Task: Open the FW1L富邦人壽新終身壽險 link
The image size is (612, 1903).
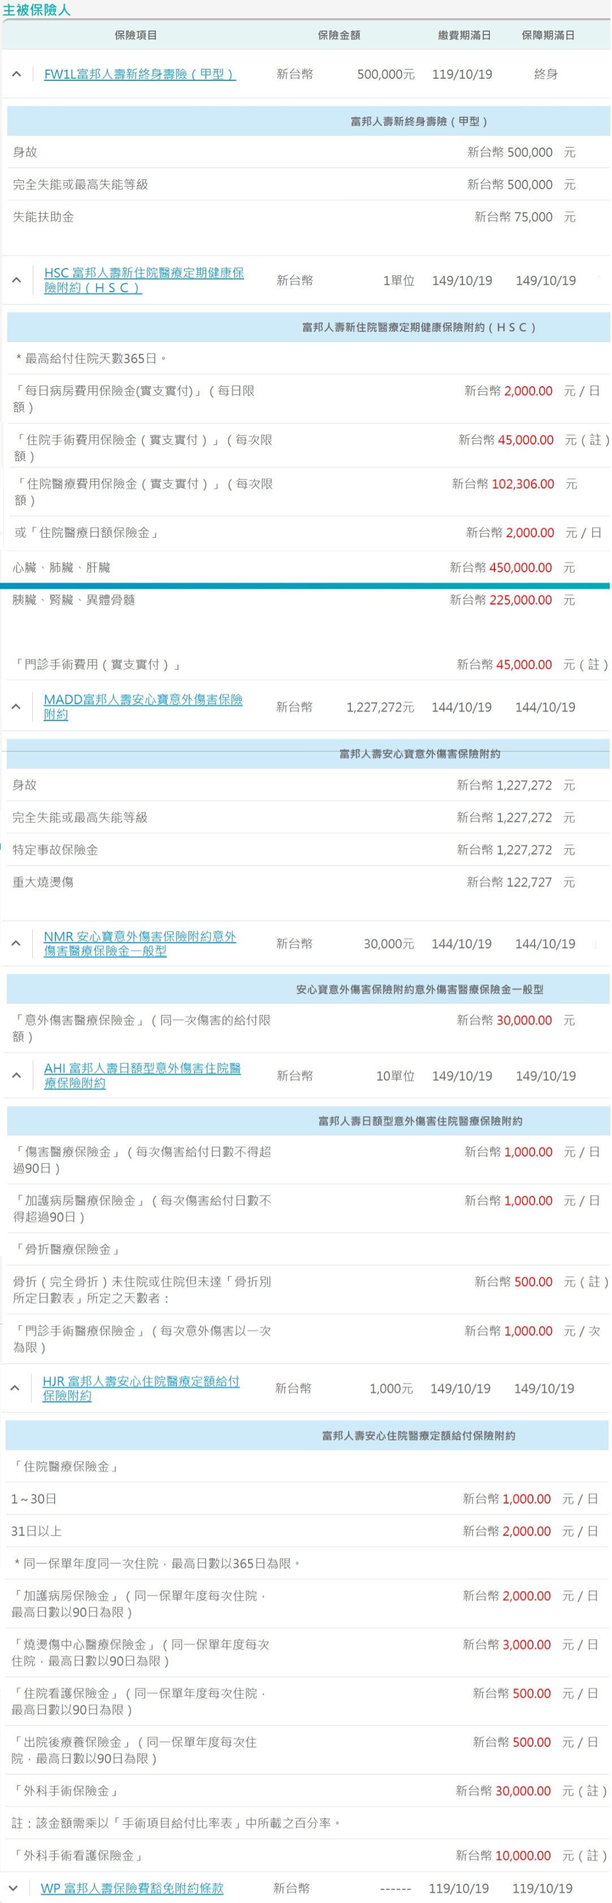Action: click(140, 74)
